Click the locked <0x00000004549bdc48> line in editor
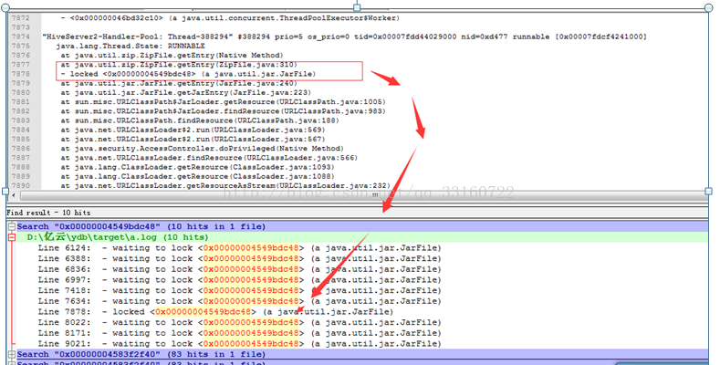 point(188,74)
